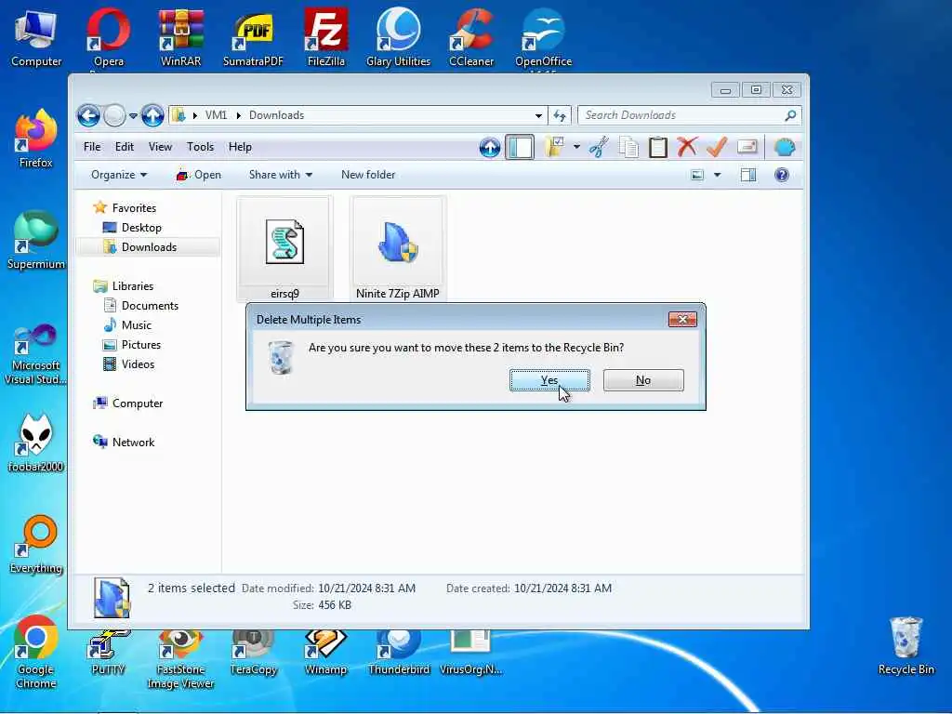Open the View menu
This screenshot has width=952, height=714.
tap(160, 147)
